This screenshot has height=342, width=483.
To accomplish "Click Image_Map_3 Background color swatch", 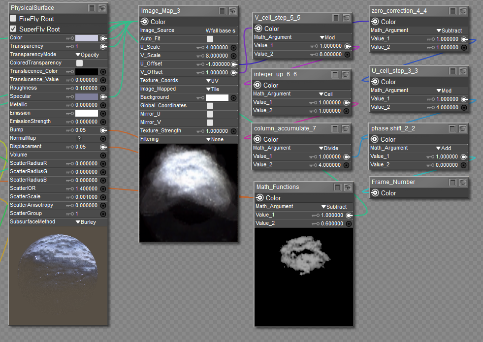I will click(x=217, y=97).
